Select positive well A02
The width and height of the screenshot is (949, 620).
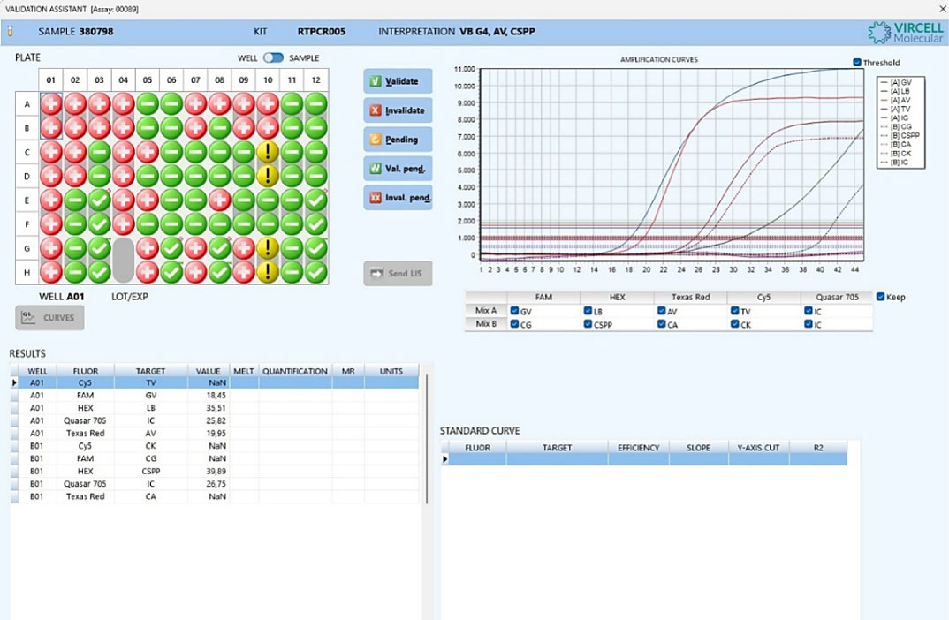point(75,104)
